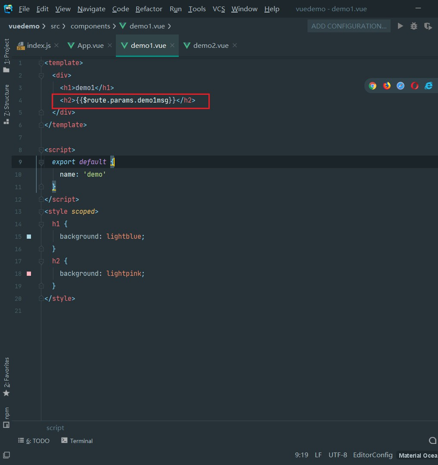438x465 pixels.
Task: Open the Window menu
Action: [244, 9]
